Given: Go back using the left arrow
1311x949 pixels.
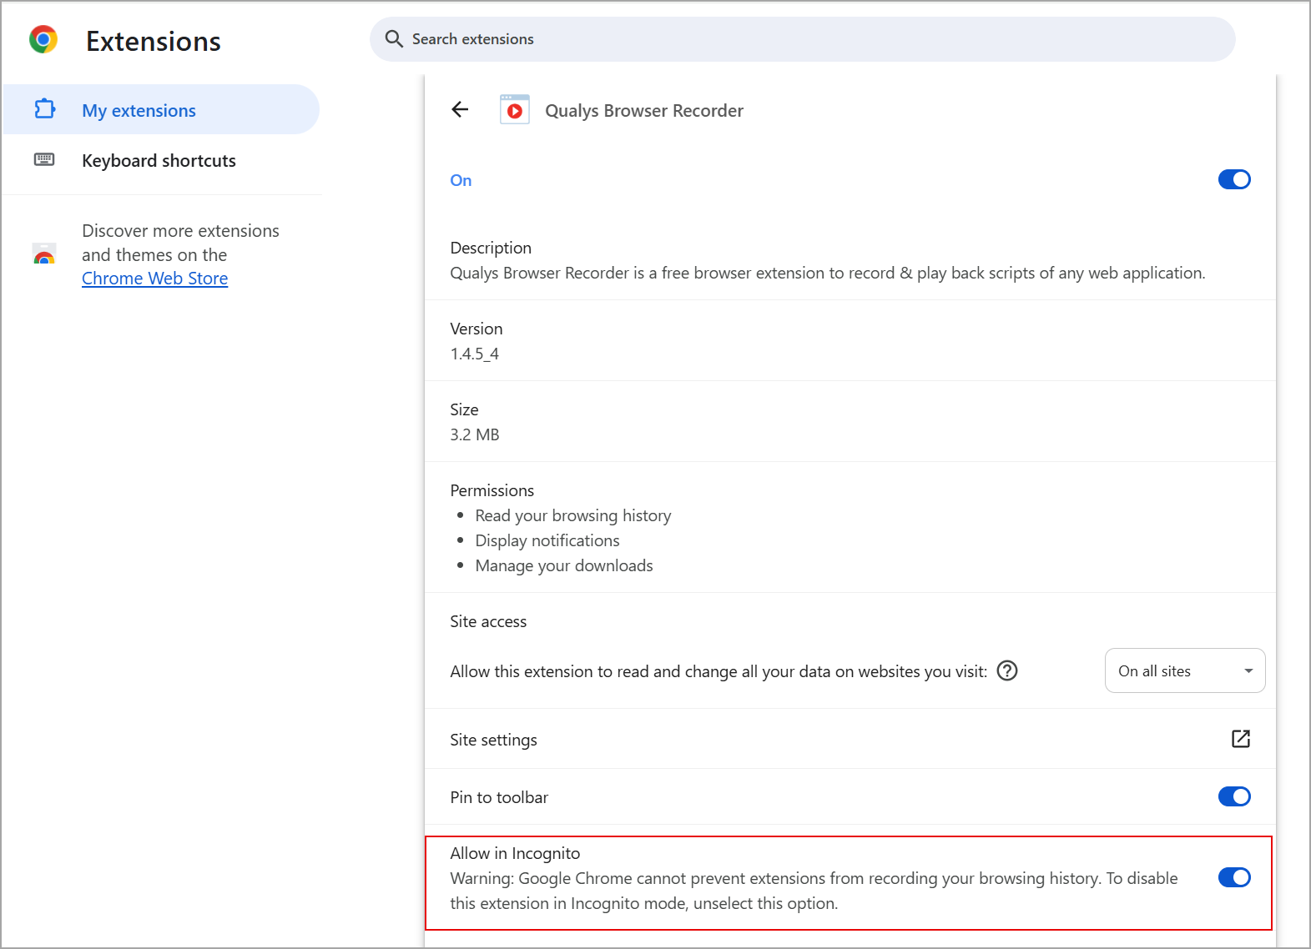Looking at the screenshot, I should coord(460,109).
